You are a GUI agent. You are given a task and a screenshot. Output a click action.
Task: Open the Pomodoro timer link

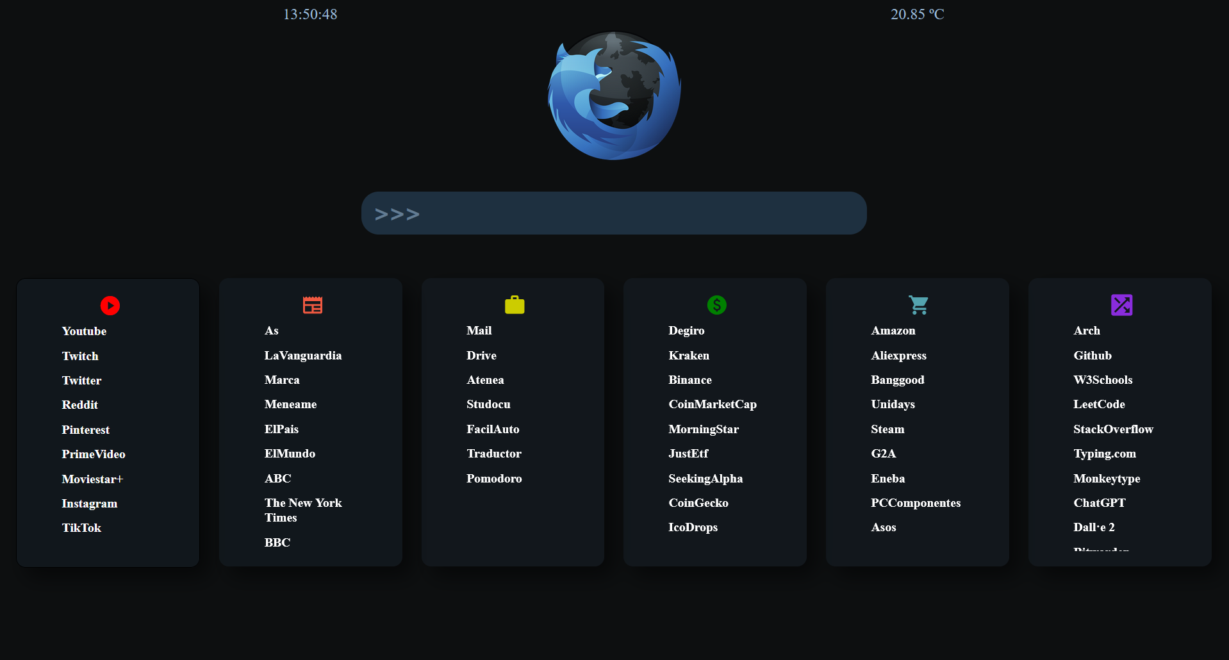[494, 479]
